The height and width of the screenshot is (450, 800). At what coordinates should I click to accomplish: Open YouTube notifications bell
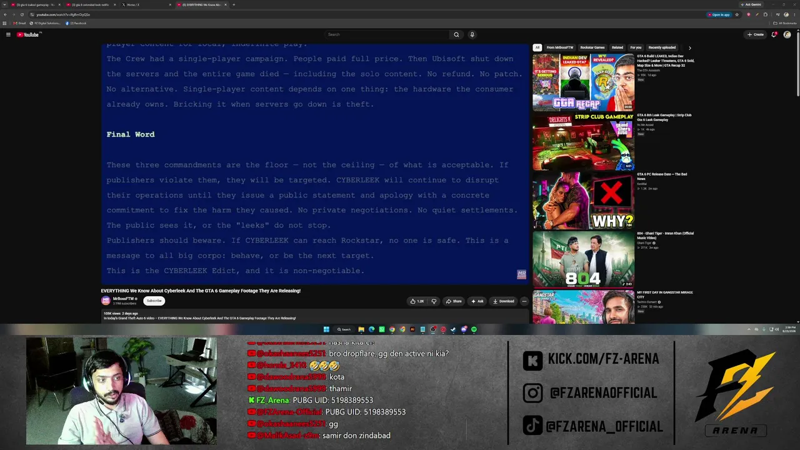click(x=774, y=34)
